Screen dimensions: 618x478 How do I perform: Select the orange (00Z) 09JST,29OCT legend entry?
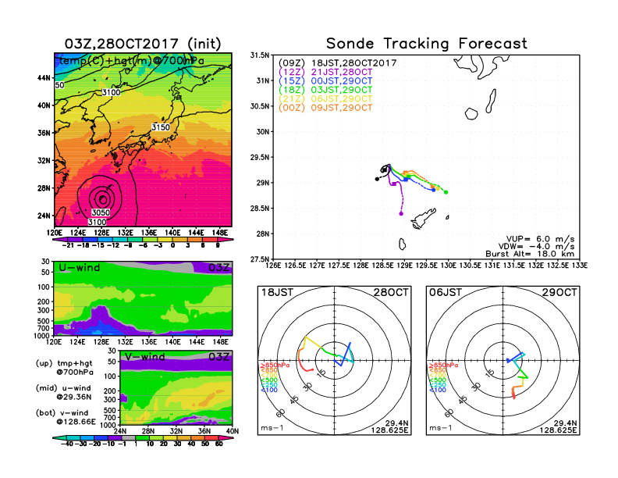[325, 108]
